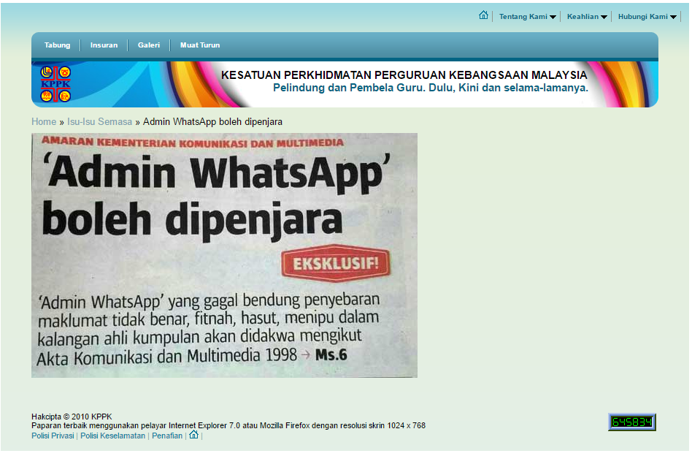
Task: Click the Paparan terbaik browser recommendation text
Action: coord(228,426)
